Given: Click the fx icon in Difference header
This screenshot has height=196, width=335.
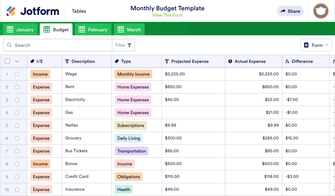Looking at the screenshot, I should point(287,61).
